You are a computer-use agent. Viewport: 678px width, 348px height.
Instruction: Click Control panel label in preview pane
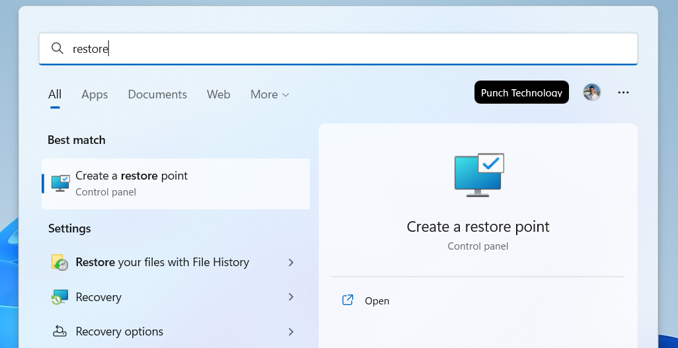[478, 246]
